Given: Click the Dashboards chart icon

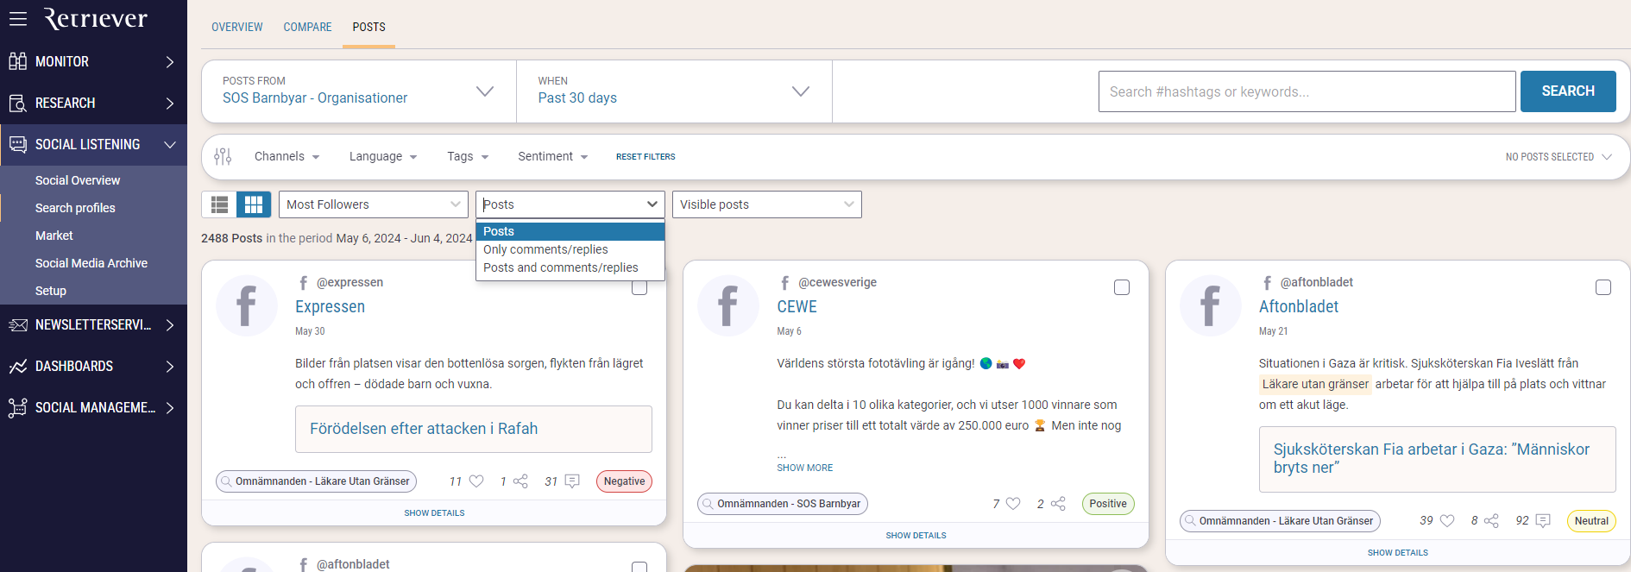Looking at the screenshot, I should click(x=17, y=367).
